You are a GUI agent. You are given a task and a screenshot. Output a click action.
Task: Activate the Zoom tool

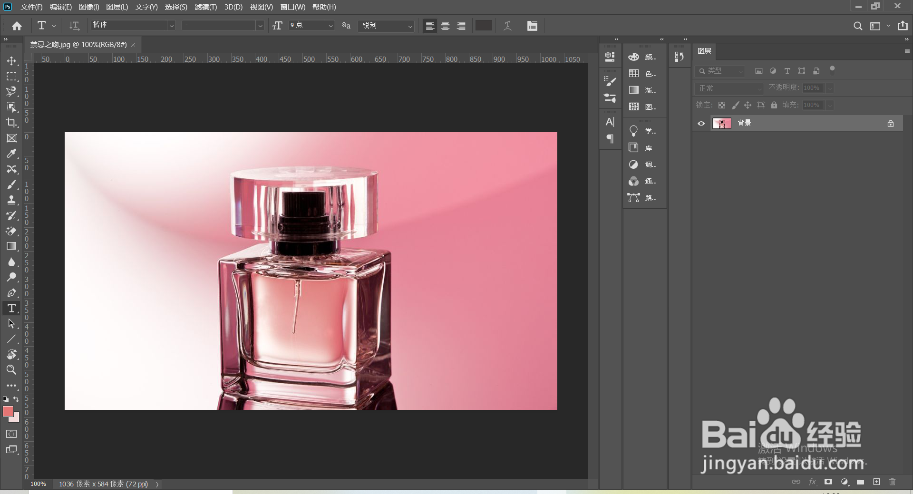12,370
